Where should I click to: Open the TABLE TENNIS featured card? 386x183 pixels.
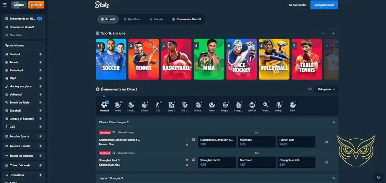tap(307, 59)
